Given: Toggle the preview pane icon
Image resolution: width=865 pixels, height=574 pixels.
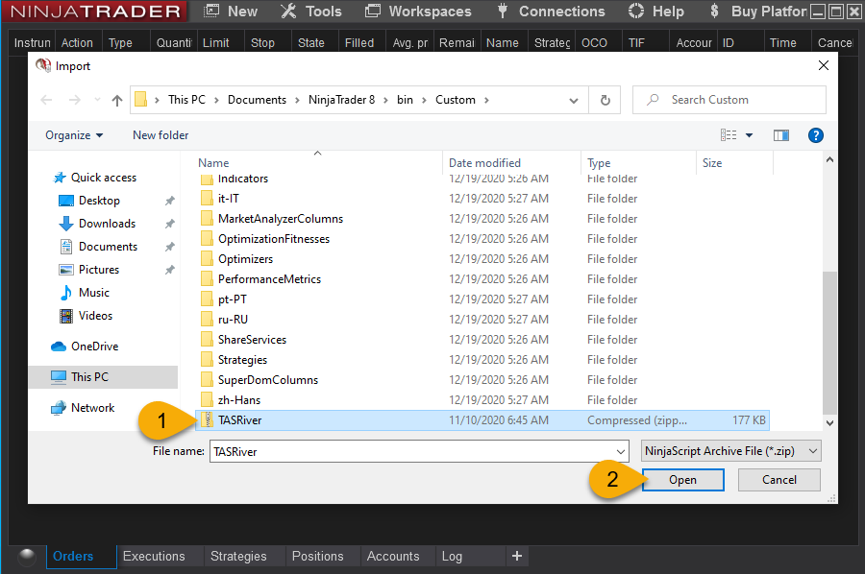Looking at the screenshot, I should tap(781, 135).
